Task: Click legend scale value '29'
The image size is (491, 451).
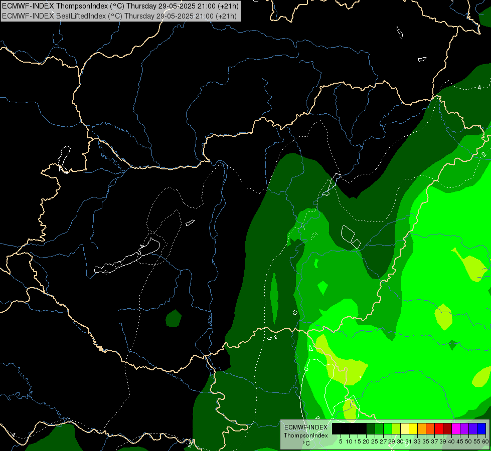Action: [392, 441]
